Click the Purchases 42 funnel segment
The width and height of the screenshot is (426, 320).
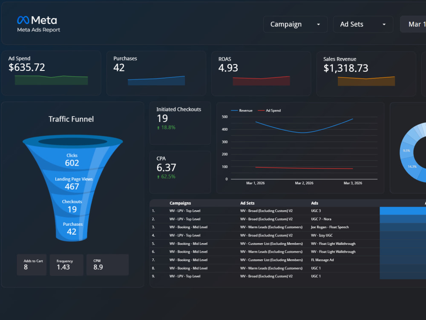pyautogui.click(x=72, y=228)
